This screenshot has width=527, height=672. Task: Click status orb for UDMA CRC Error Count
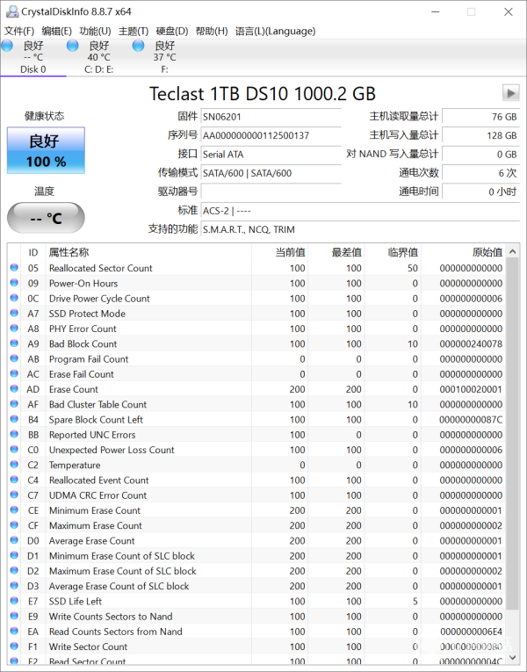pos(14,495)
